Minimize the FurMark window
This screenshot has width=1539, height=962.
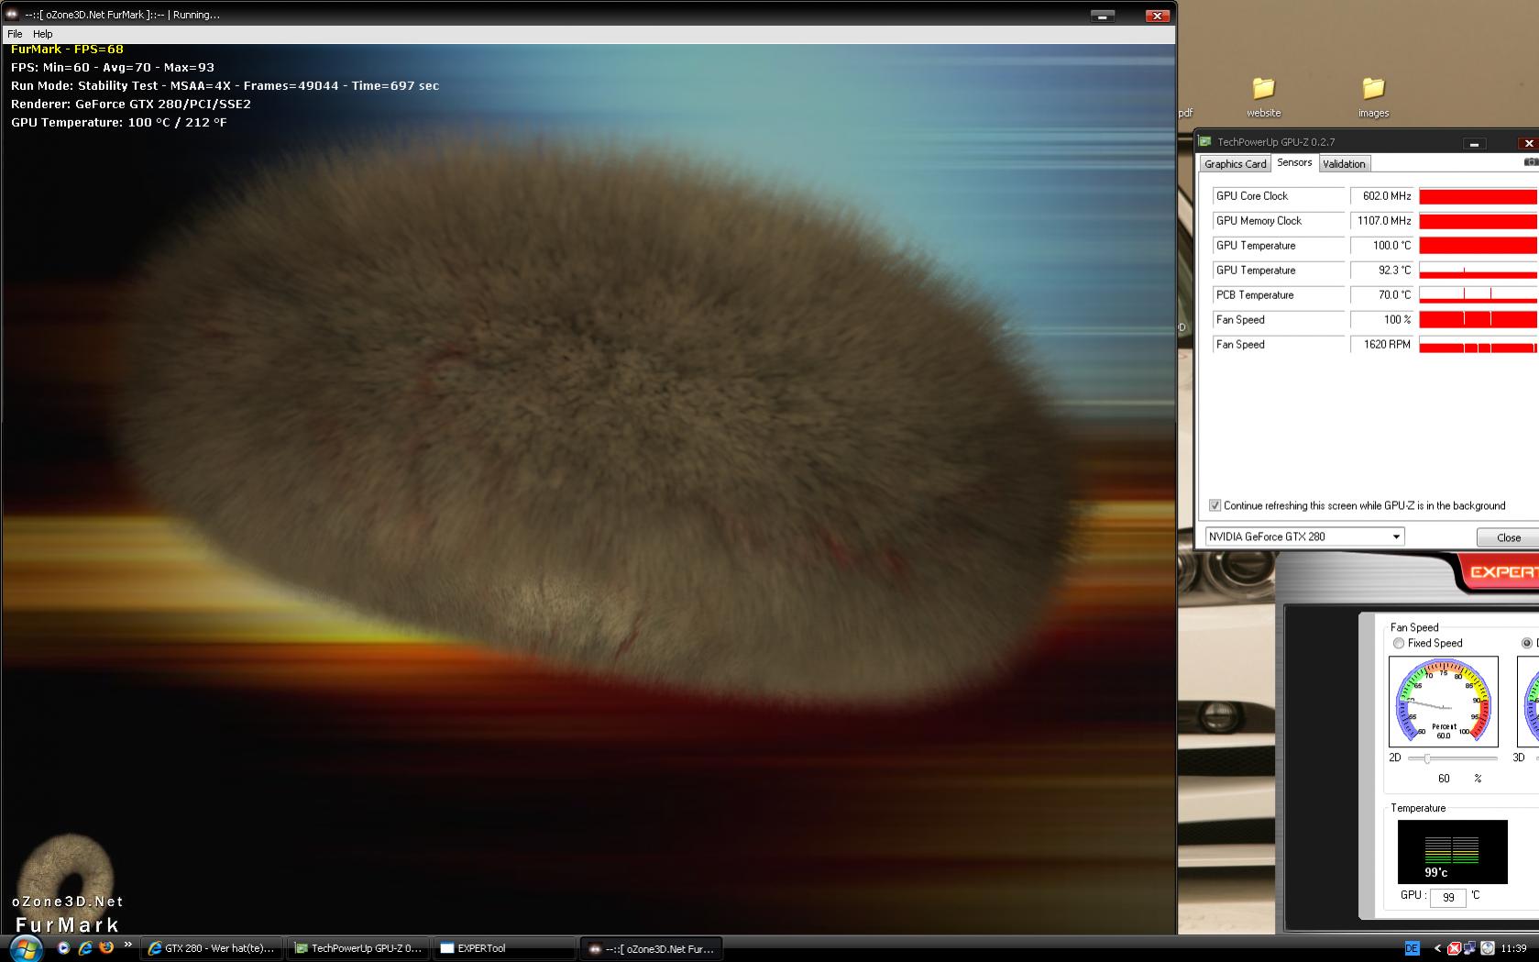click(x=1103, y=16)
